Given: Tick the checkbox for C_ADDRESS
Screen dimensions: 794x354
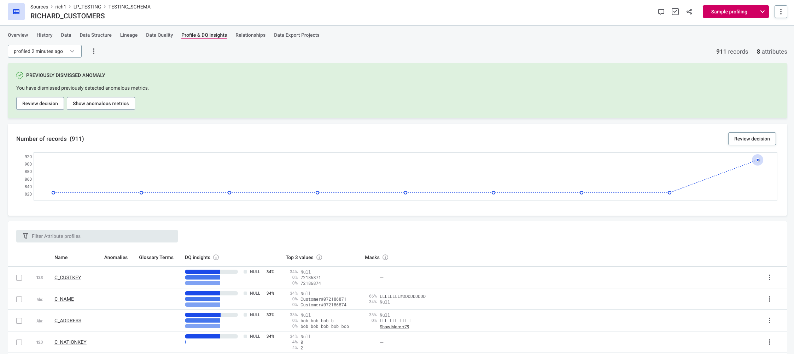Looking at the screenshot, I should point(19,321).
